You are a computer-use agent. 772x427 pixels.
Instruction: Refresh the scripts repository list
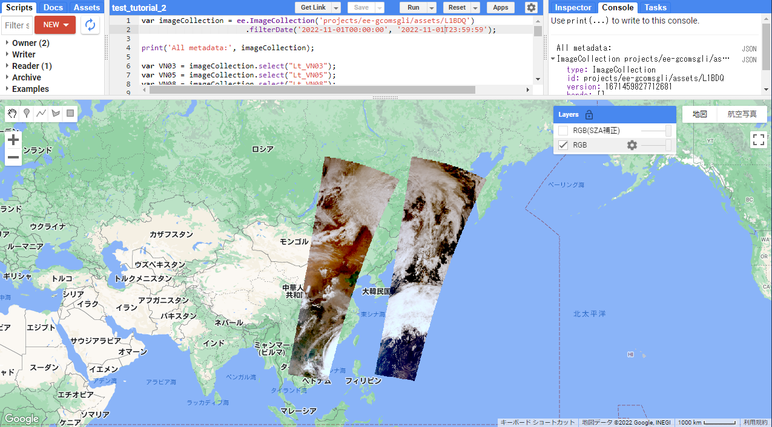point(90,25)
